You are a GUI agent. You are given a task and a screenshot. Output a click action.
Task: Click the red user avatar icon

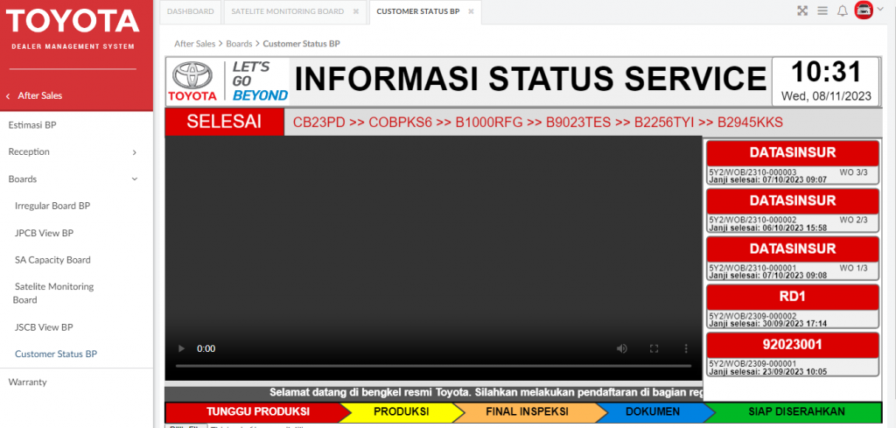tap(864, 10)
